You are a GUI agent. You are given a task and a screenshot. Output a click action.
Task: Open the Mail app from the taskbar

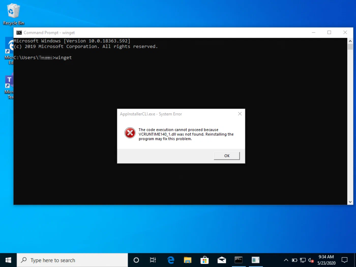click(222, 260)
